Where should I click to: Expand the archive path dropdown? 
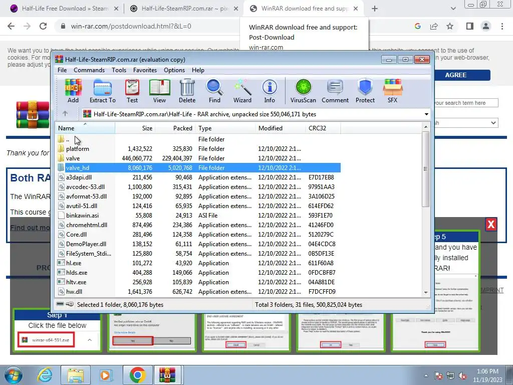coord(426,114)
